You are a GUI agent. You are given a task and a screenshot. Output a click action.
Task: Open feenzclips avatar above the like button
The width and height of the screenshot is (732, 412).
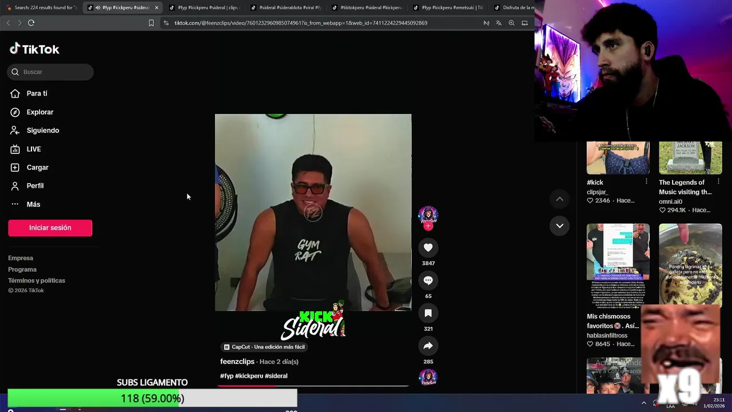click(x=428, y=215)
